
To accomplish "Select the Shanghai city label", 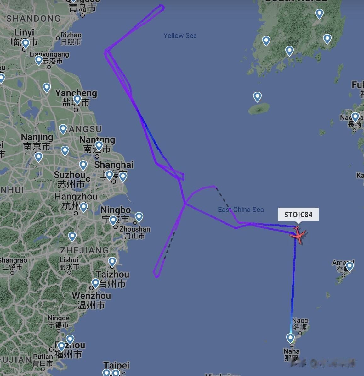I will 114,165.
